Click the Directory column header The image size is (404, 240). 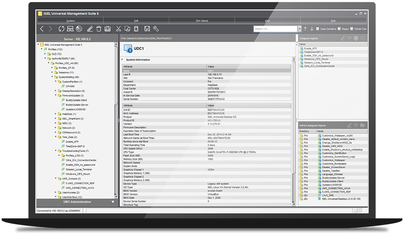tap(307, 131)
